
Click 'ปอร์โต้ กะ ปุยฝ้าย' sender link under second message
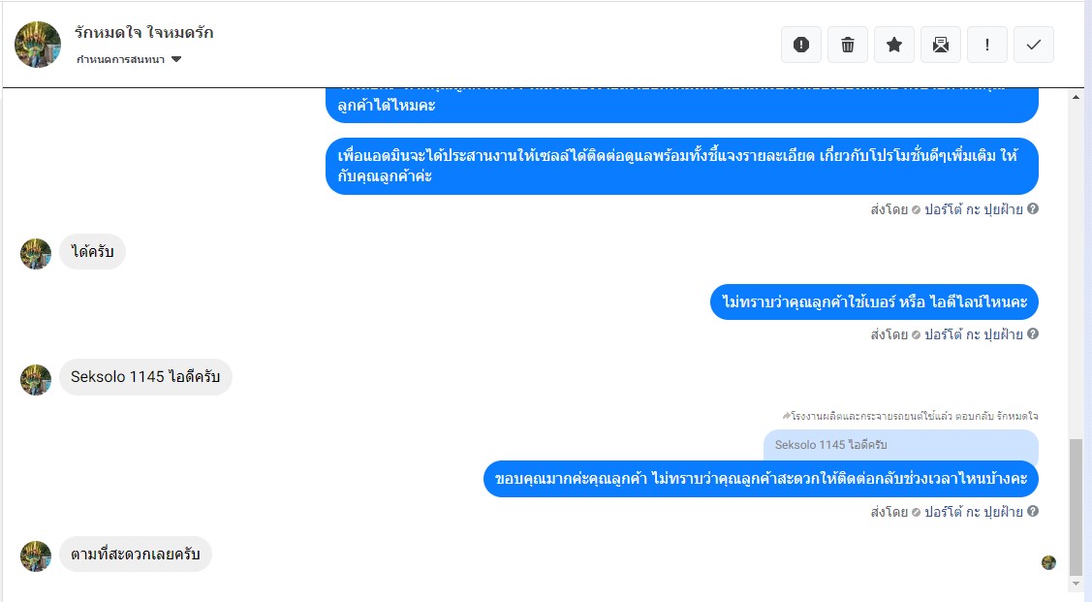(x=974, y=334)
